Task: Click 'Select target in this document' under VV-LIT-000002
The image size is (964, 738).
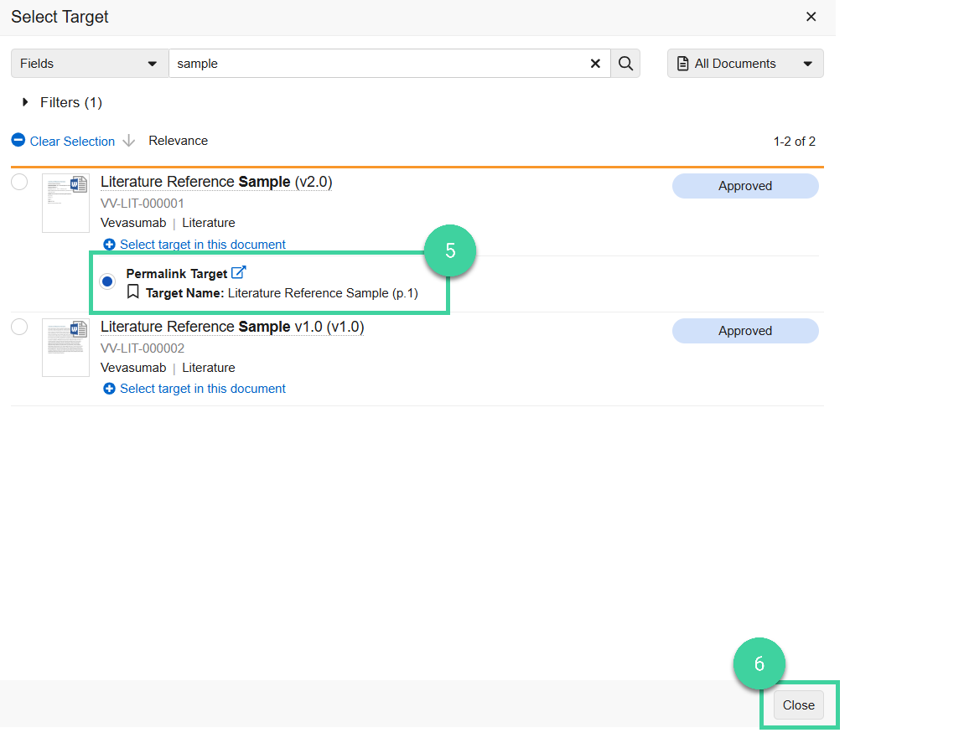Action: coord(203,389)
